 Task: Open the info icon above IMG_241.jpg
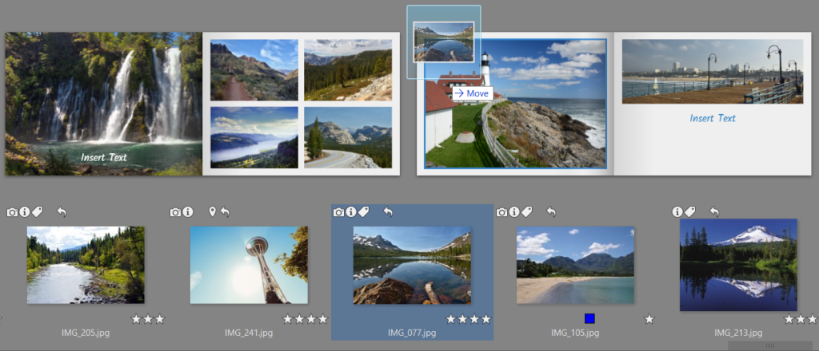pos(187,212)
